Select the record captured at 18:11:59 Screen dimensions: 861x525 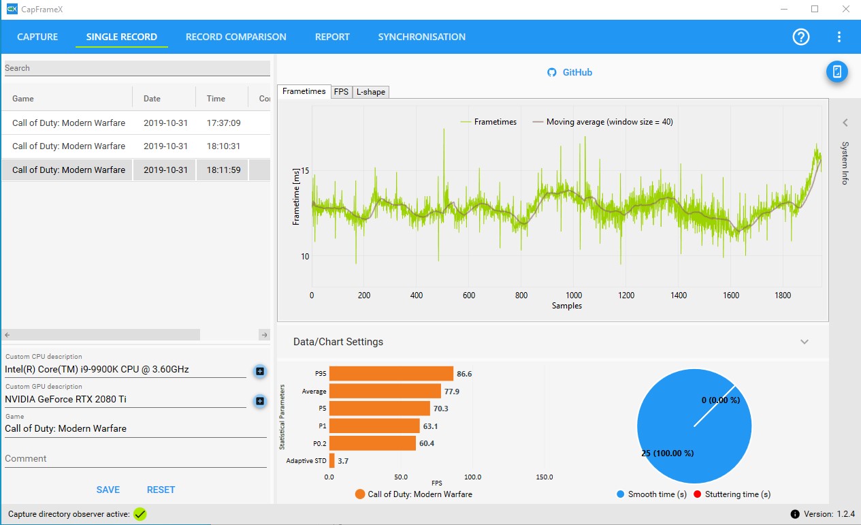point(136,170)
